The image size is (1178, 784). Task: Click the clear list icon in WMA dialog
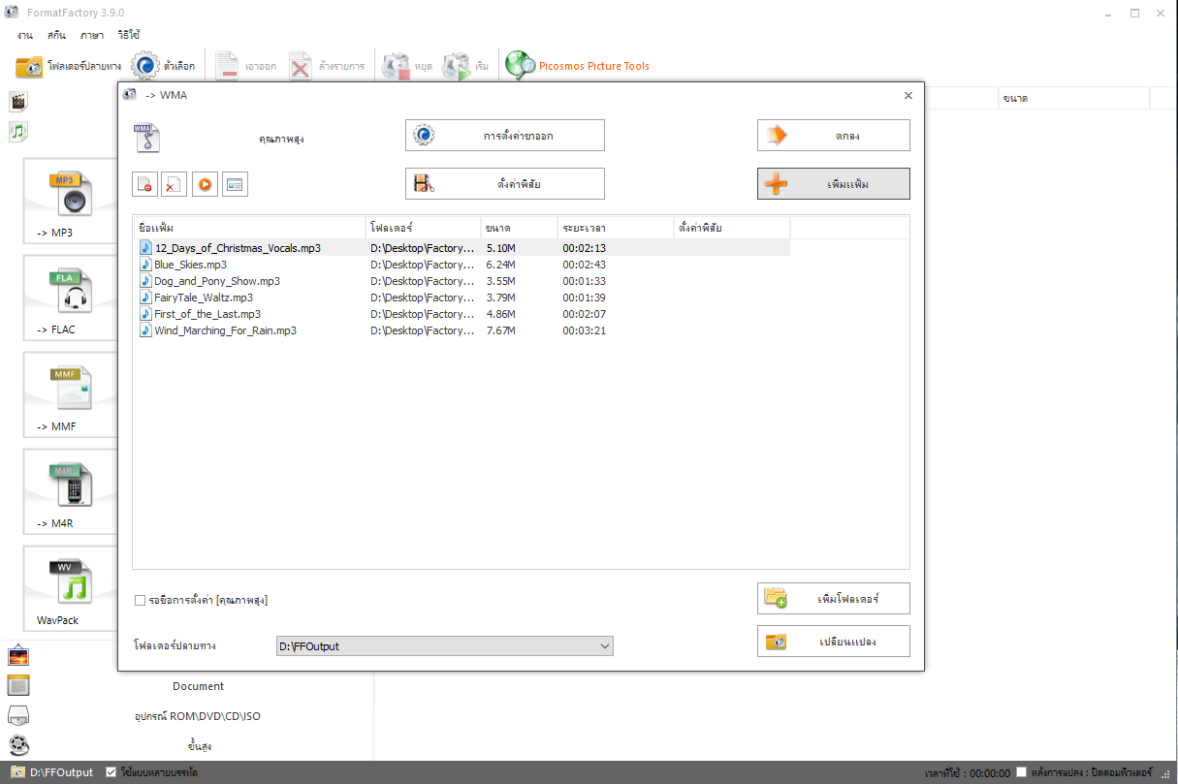[x=175, y=184]
